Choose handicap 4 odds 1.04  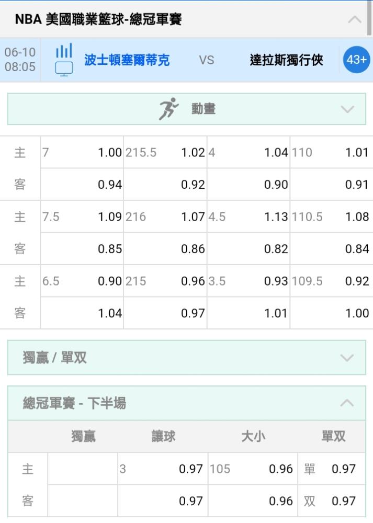point(248,152)
